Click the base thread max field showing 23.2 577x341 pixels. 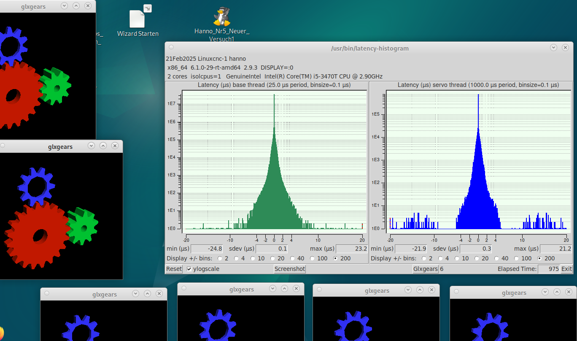click(352, 249)
